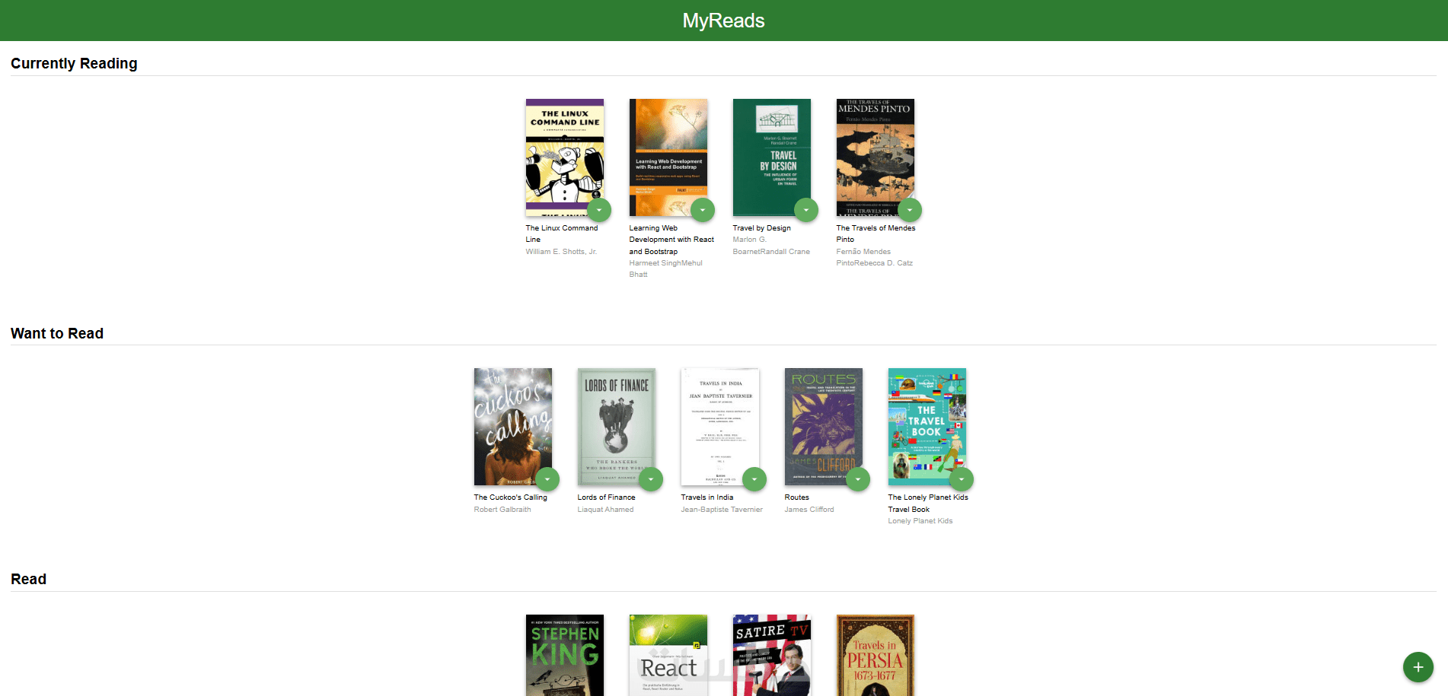This screenshot has width=1448, height=696.
Task: Select the Stephen King book cover
Action: (x=565, y=655)
